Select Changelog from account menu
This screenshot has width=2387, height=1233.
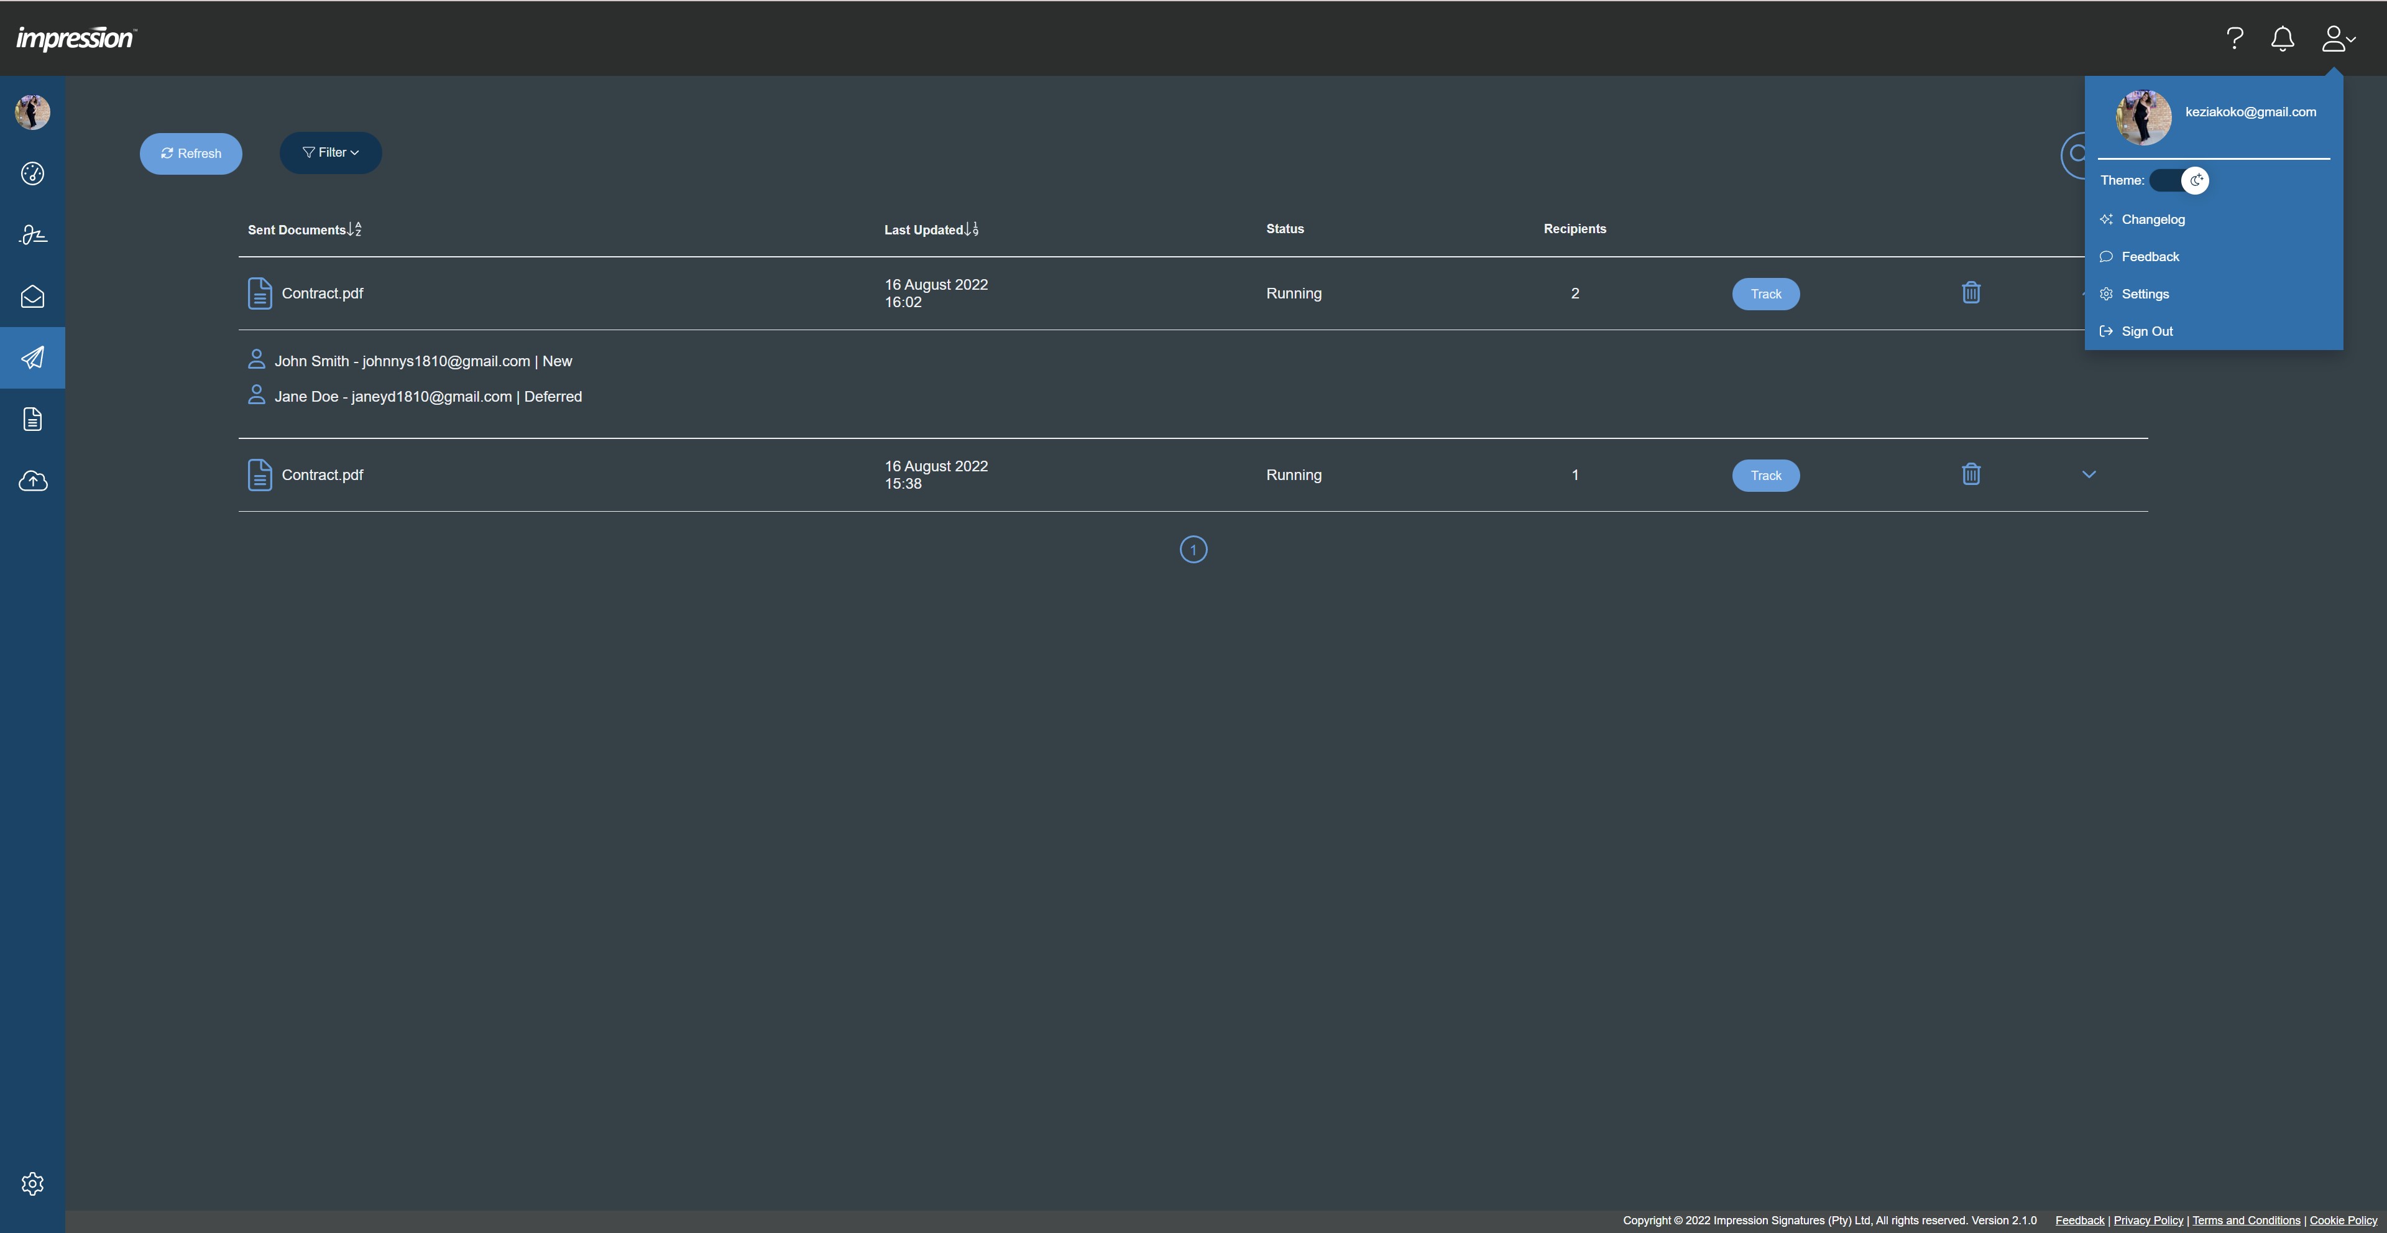pos(2153,219)
